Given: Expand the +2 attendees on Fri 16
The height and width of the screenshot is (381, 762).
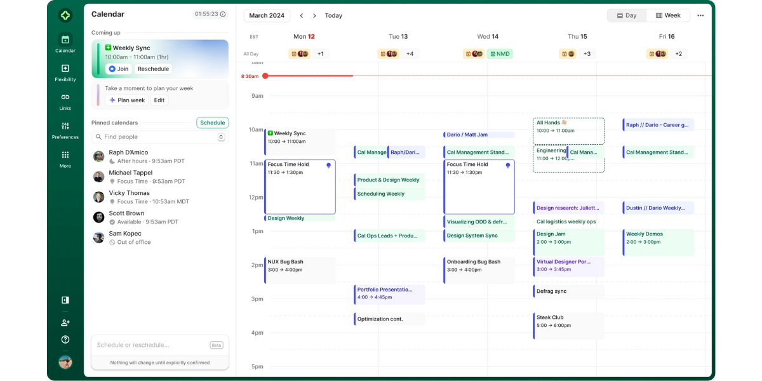Looking at the screenshot, I should coord(678,53).
